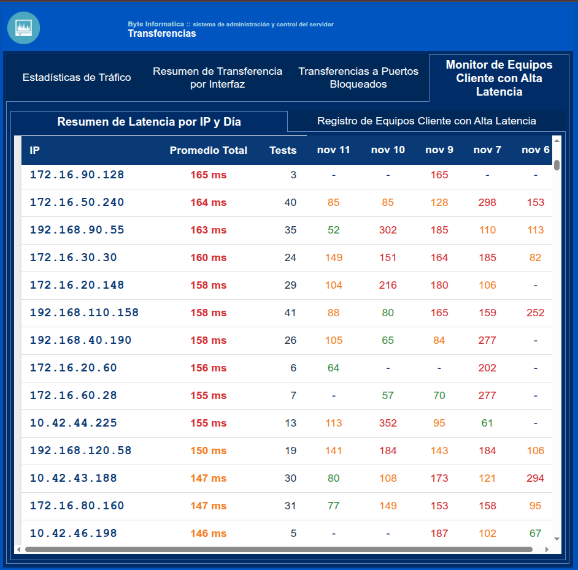Click the Tests column header
Image resolution: width=578 pixels, height=570 pixels.
282,150
